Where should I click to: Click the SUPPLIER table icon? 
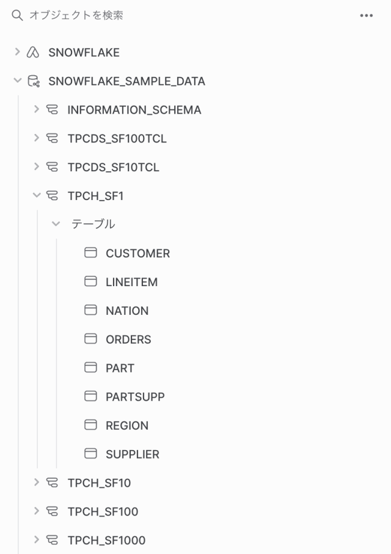(90, 454)
